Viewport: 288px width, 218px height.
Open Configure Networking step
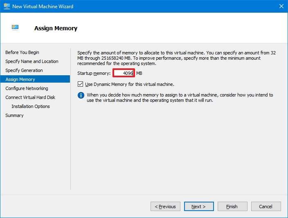27,88
